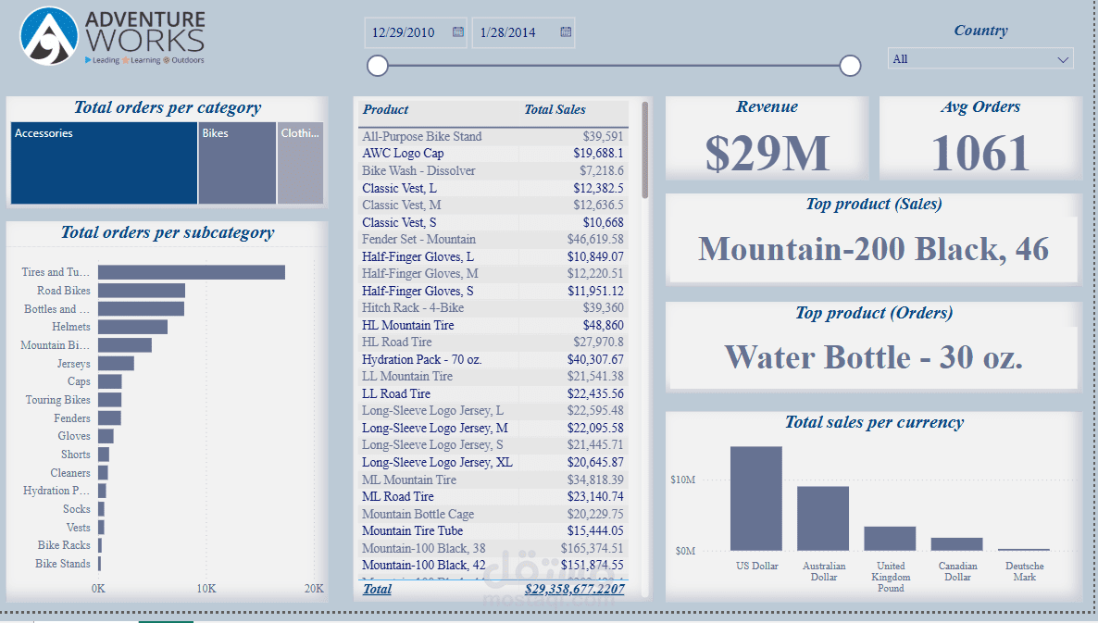This screenshot has width=1098, height=623.
Task: Click the Avg Orders card showing 1061
Action: point(980,139)
